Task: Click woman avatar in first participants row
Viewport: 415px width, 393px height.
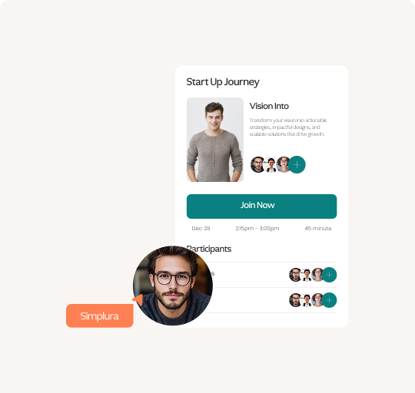Action: coord(317,275)
